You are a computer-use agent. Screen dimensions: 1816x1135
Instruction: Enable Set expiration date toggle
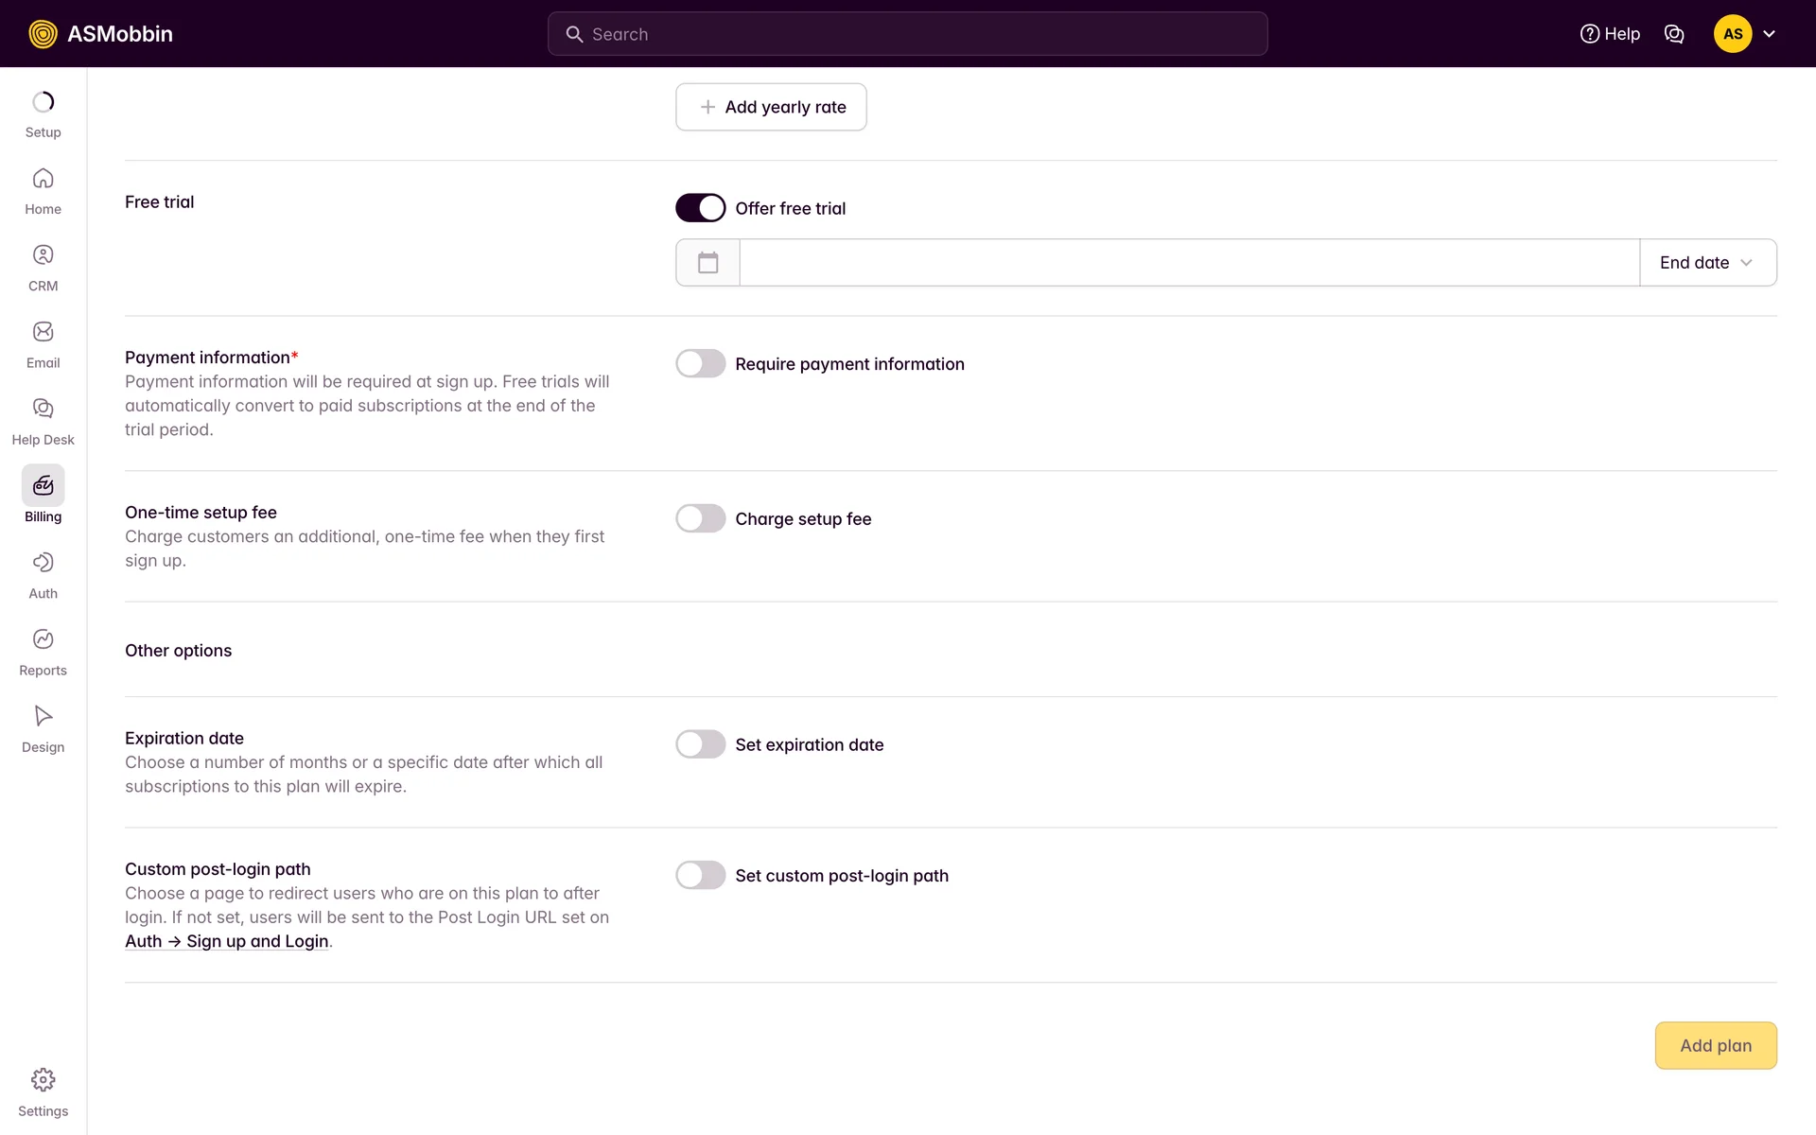(x=700, y=744)
